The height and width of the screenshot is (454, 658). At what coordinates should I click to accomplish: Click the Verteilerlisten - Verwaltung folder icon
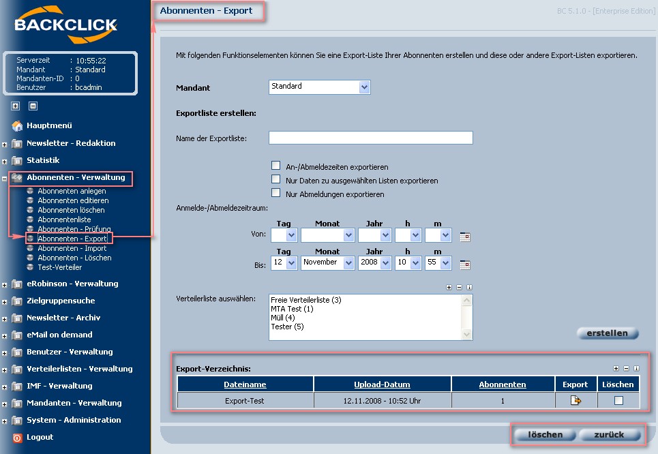coord(17,369)
